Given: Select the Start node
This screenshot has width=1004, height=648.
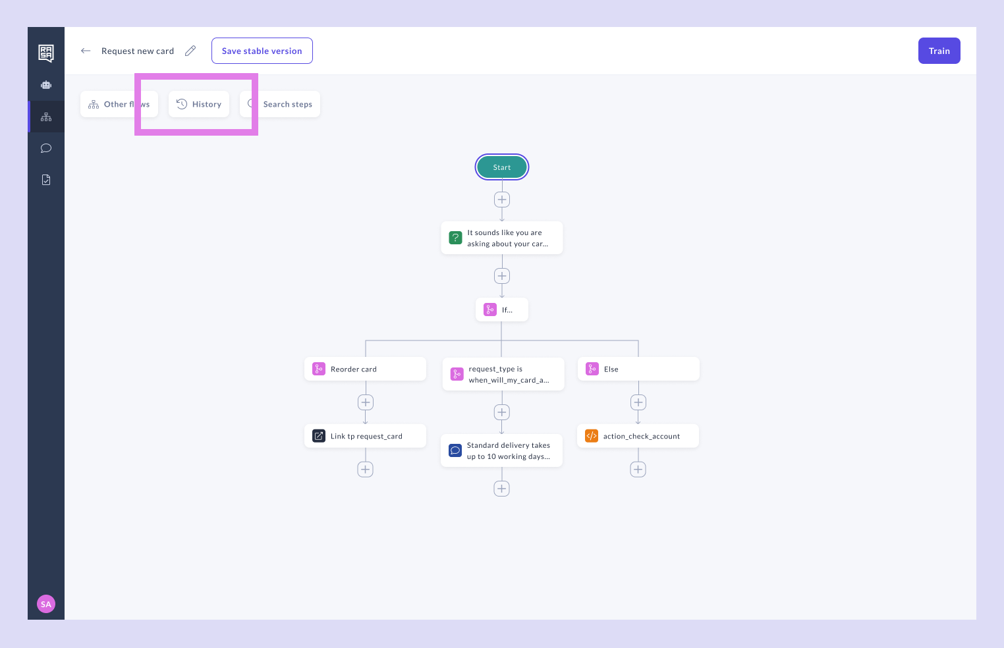Looking at the screenshot, I should [x=501, y=167].
